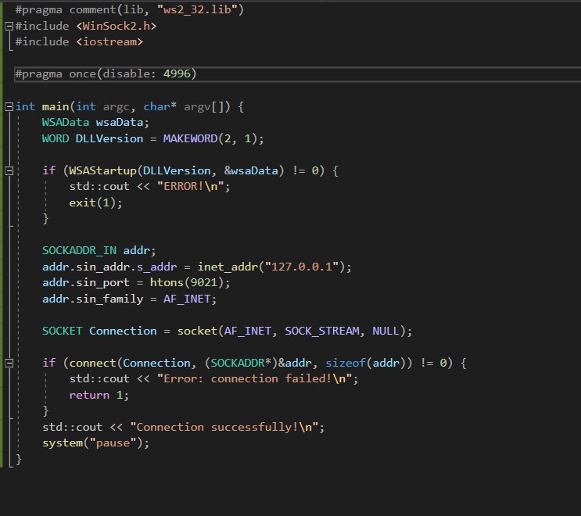The width and height of the screenshot is (581, 516).
Task: Place cursor on #pragma once(disable: 4996) line
Action: 297,74
